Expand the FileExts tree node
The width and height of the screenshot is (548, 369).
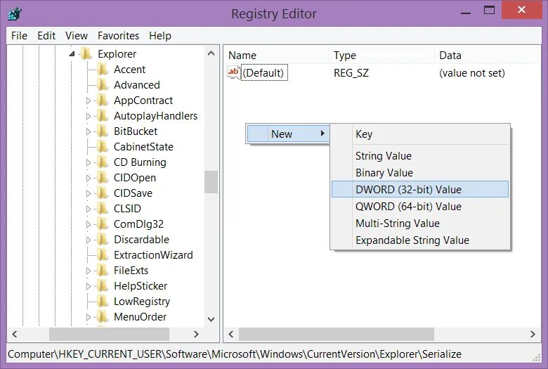89,271
